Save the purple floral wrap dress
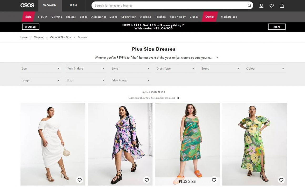 147,180
